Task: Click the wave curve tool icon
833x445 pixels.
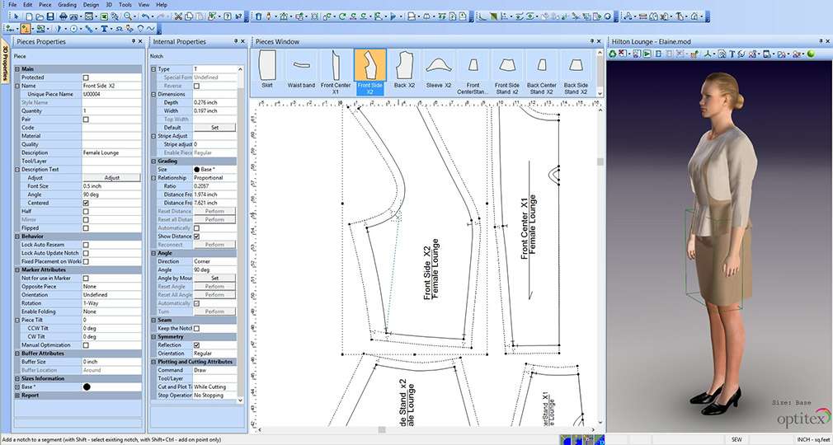Action: pos(150,29)
